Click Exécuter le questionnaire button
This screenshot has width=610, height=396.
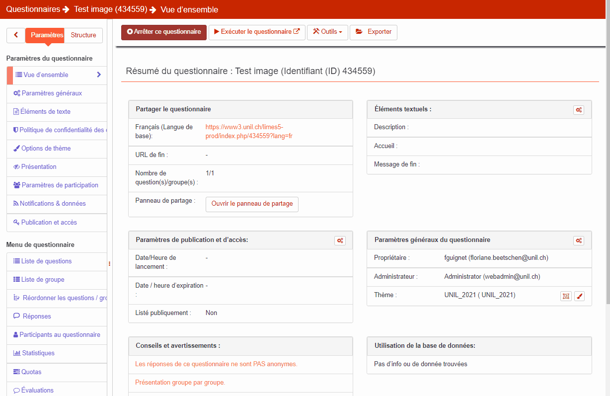coord(257,32)
